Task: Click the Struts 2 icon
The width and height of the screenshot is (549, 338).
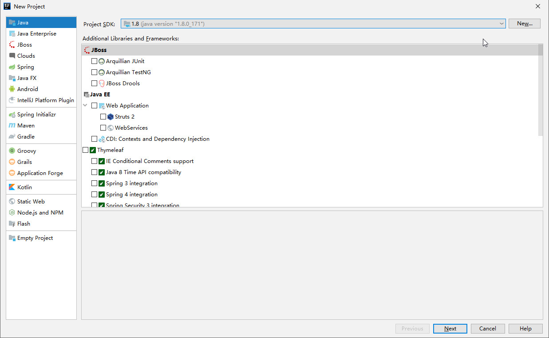Action: point(111,116)
